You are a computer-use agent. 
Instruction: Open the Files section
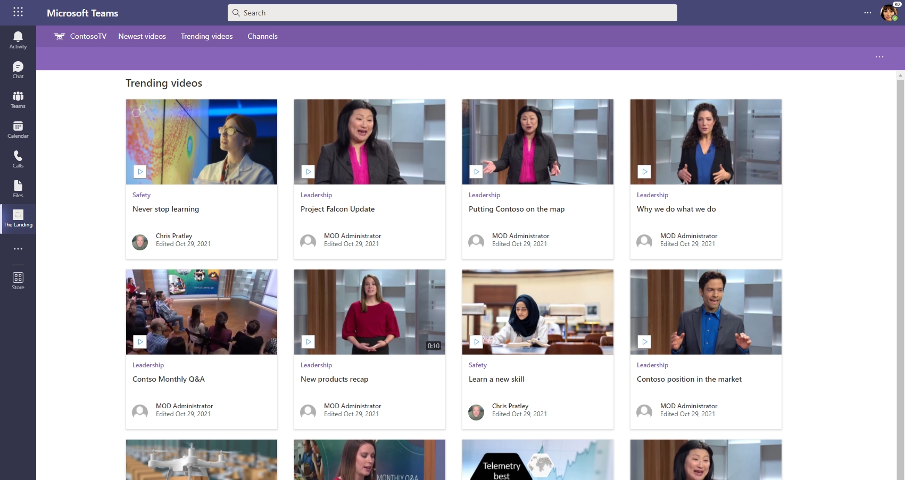18,188
